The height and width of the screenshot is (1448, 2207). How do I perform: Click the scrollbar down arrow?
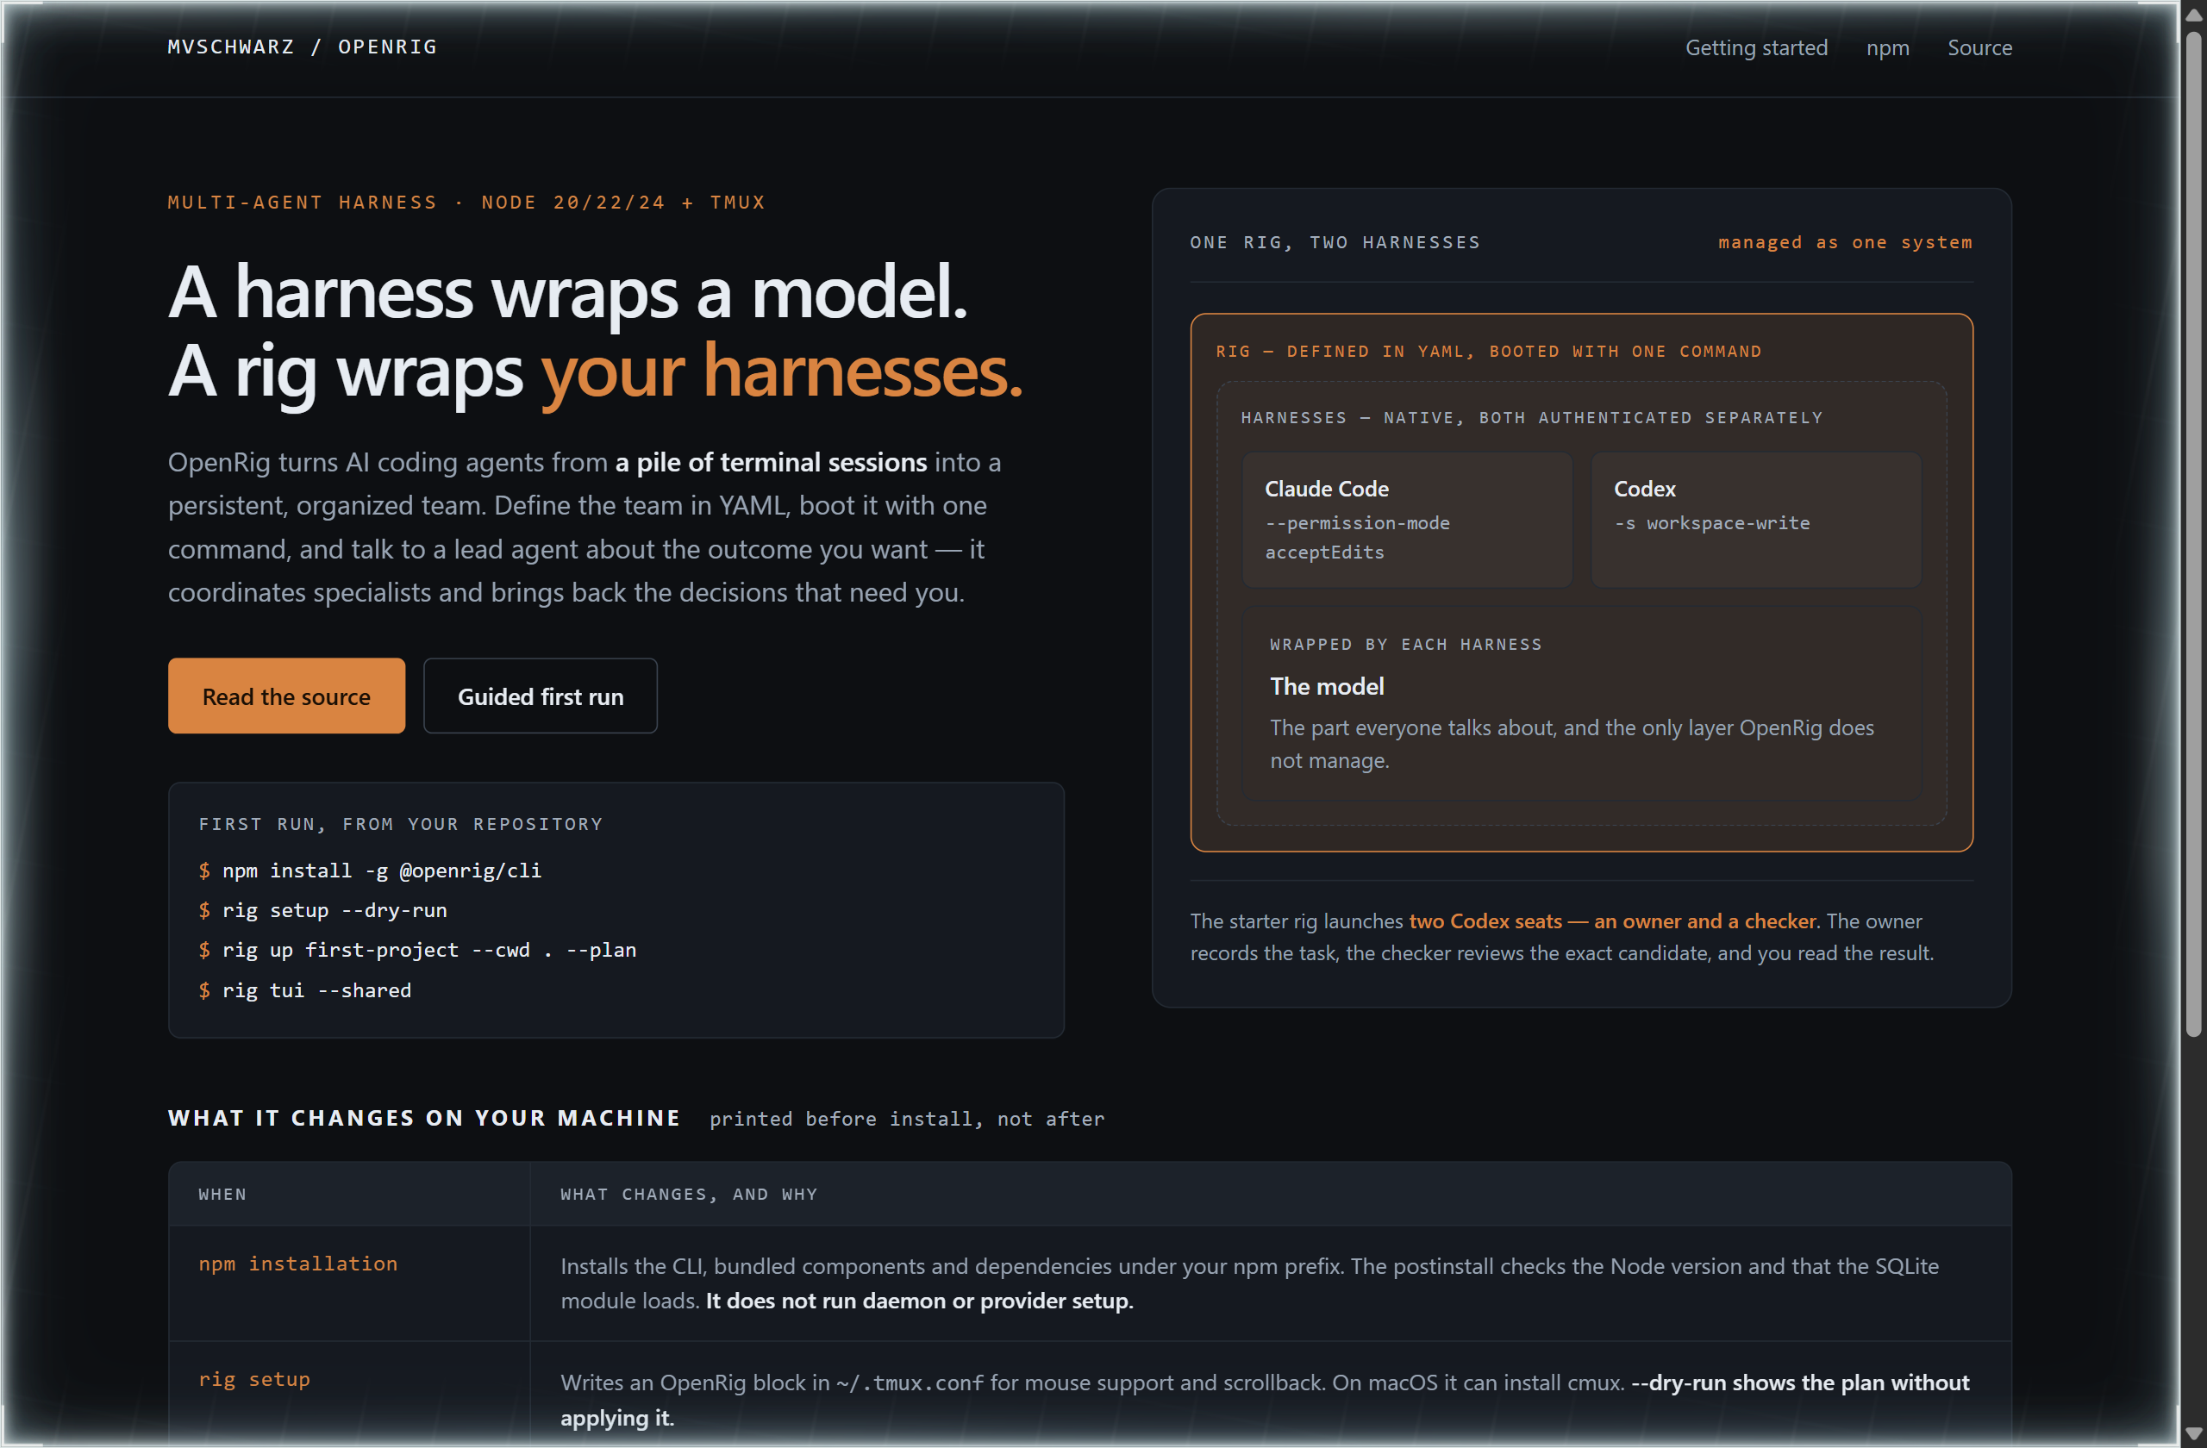(2193, 1433)
